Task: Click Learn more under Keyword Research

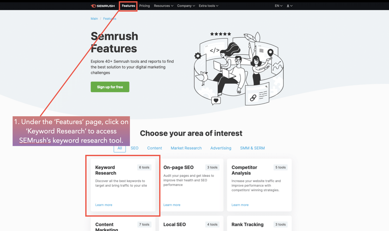Action: pyautogui.click(x=104, y=205)
